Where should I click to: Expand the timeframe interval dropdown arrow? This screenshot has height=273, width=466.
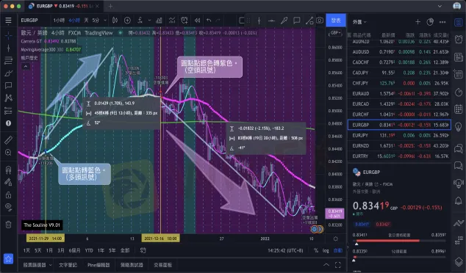point(105,20)
